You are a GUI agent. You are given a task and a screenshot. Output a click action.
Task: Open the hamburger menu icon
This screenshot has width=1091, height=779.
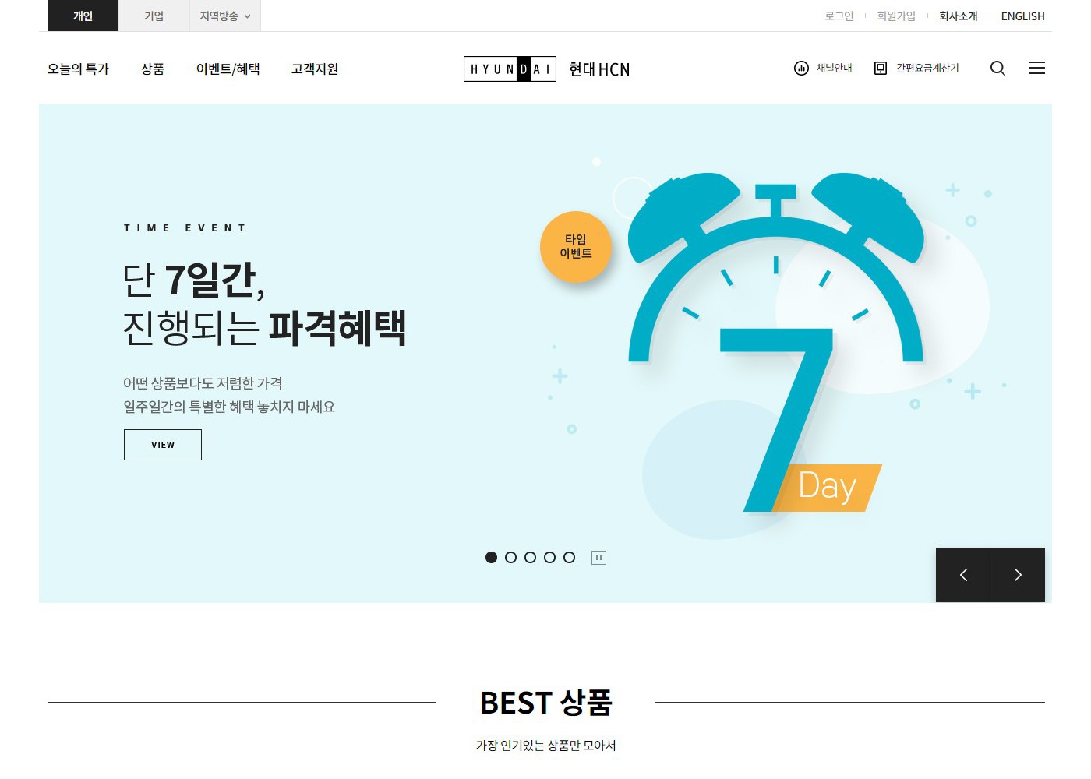(x=1036, y=69)
